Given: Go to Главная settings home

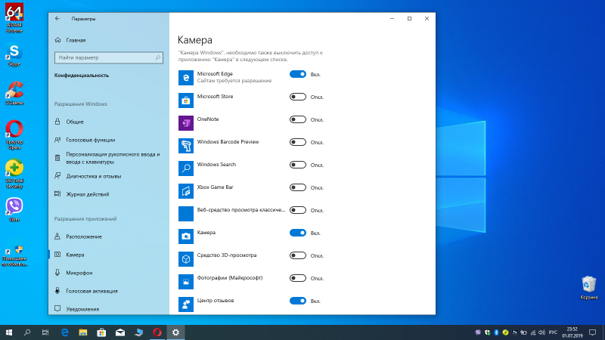Looking at the screenshot, I should [76, 39].
